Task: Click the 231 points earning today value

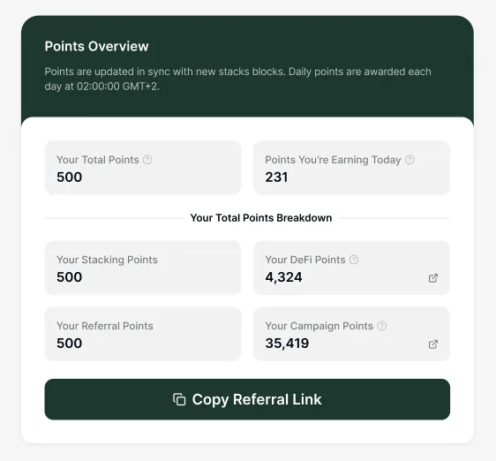Action: (x=276, y=177)
